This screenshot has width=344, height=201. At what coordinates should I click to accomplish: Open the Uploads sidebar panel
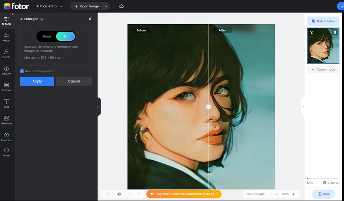[6, 137]
